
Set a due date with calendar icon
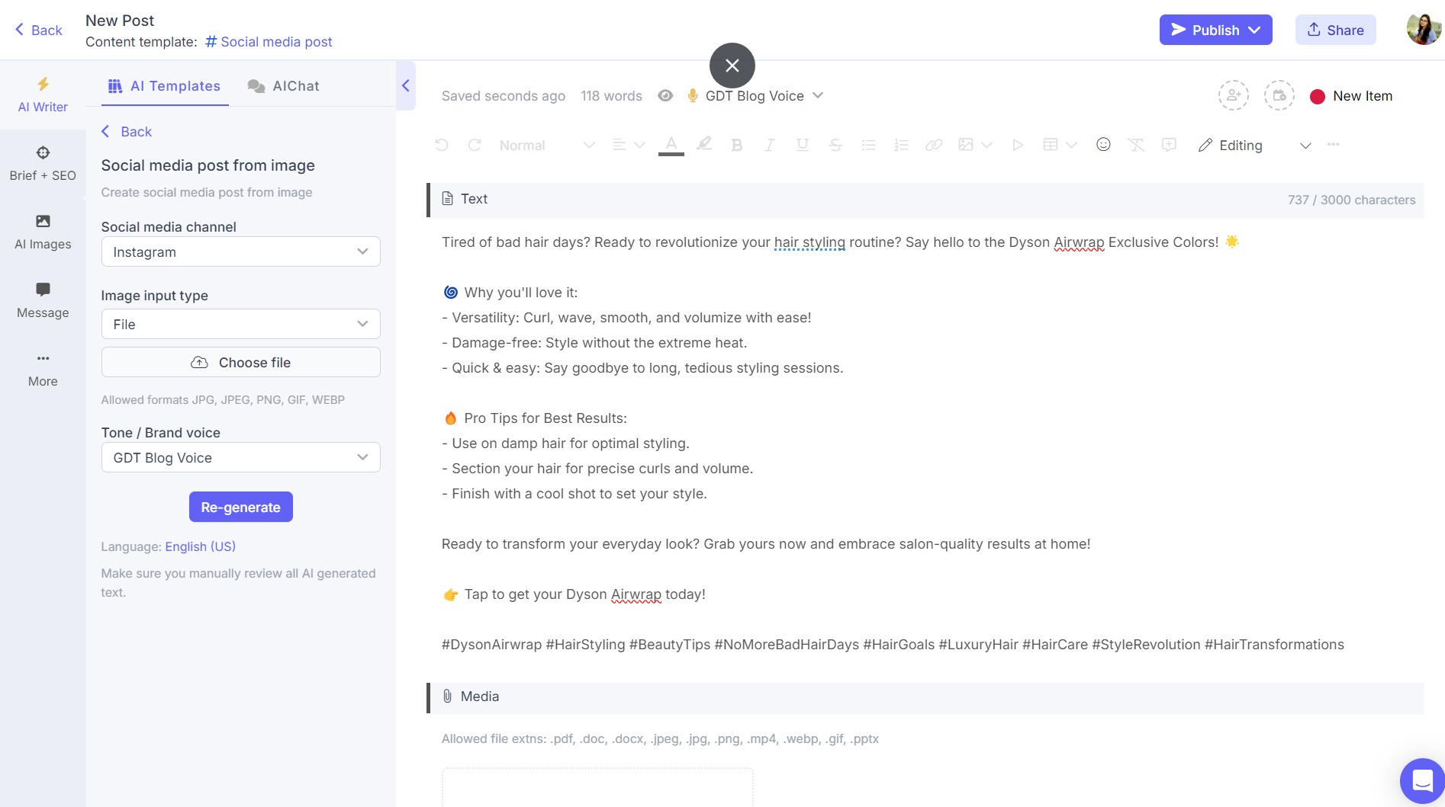[x=1279, y=95]
